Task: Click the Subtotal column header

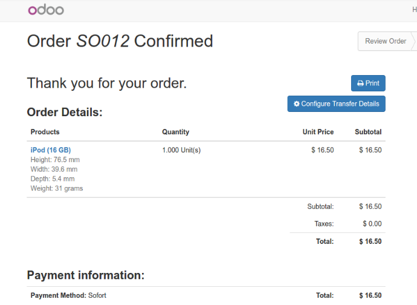Action: click(368, 132)
